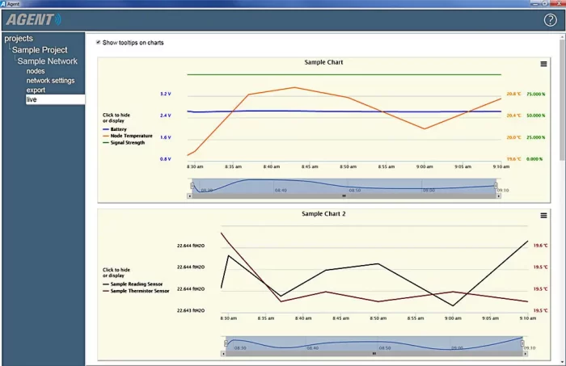Open Sample Chart hamburger menu
Image resolution: width=566 pixels, height=366 pixels.
[543, 64]
